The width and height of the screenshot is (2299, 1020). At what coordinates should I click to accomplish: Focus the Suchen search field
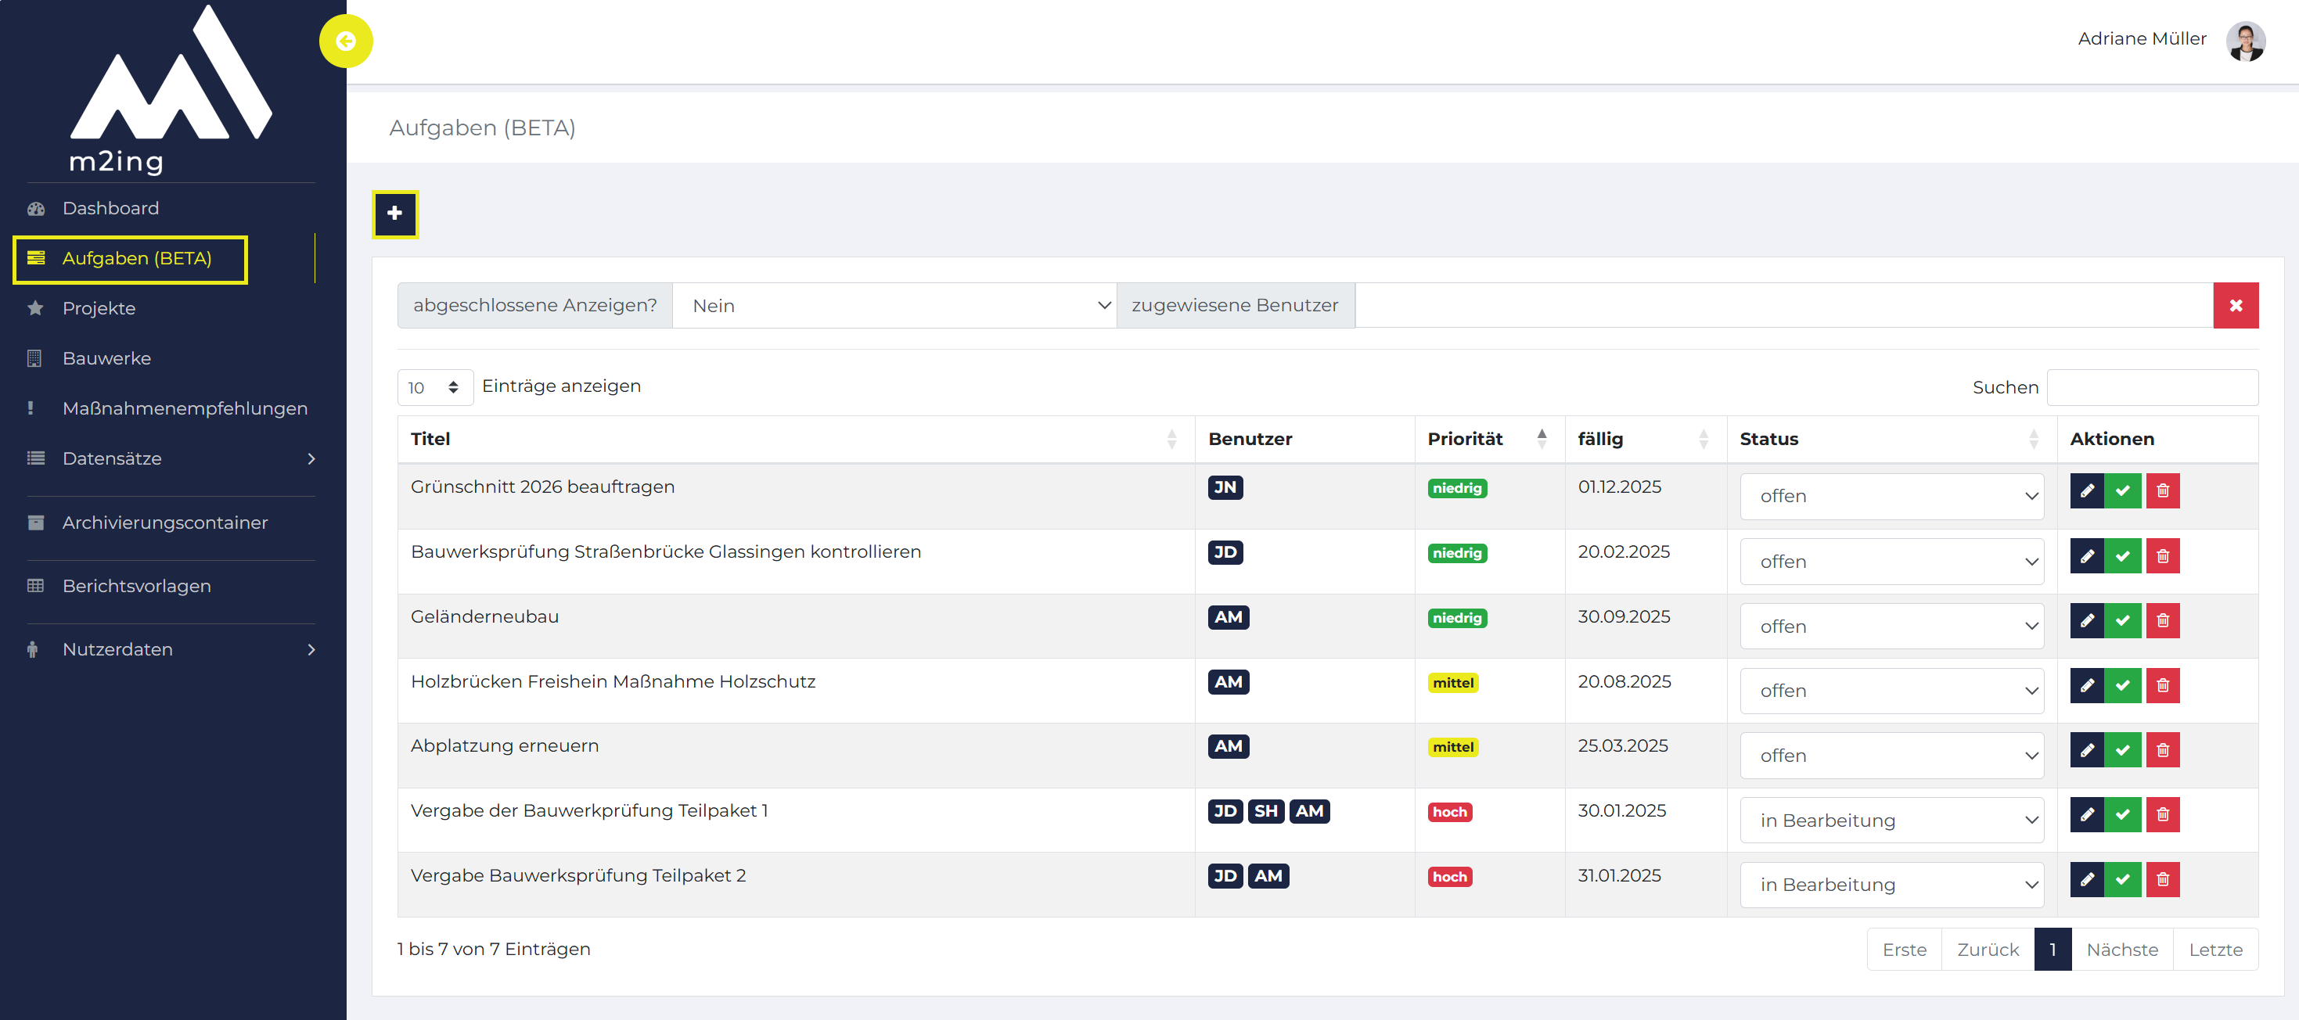(x=2152, y=387)
